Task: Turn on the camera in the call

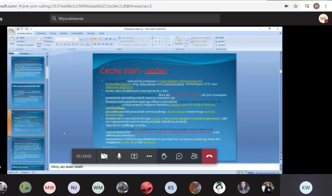Action: click(104, 156)
